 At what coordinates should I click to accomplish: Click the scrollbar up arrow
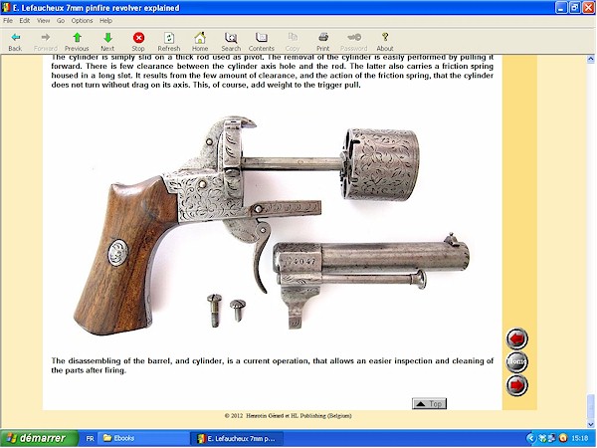tap(590, 59)
